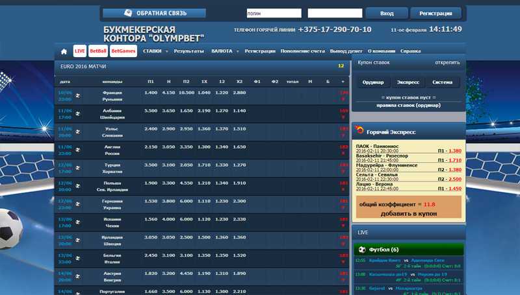The height and width of the screenshot is (295, 520).
Task: Select X2 odds 1.910 for Польша - Сев. Ирландия
Action: 239,183
